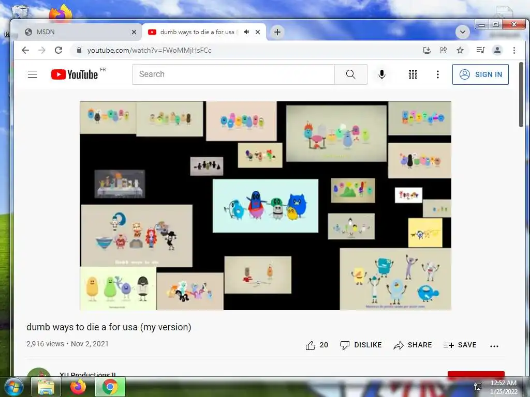
Task: Open Chrome's three-dot menu
Action: 514,50
